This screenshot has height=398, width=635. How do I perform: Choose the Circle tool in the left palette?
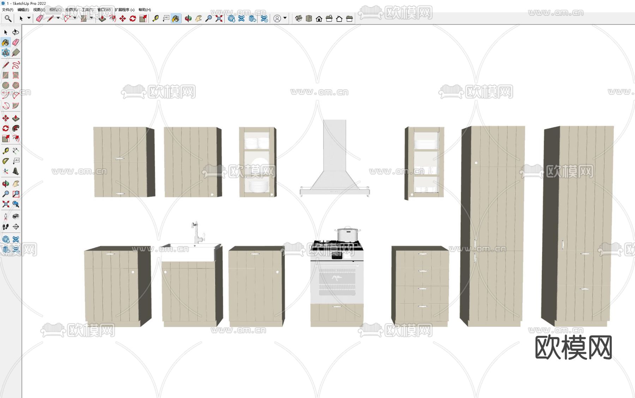(6, 85)
